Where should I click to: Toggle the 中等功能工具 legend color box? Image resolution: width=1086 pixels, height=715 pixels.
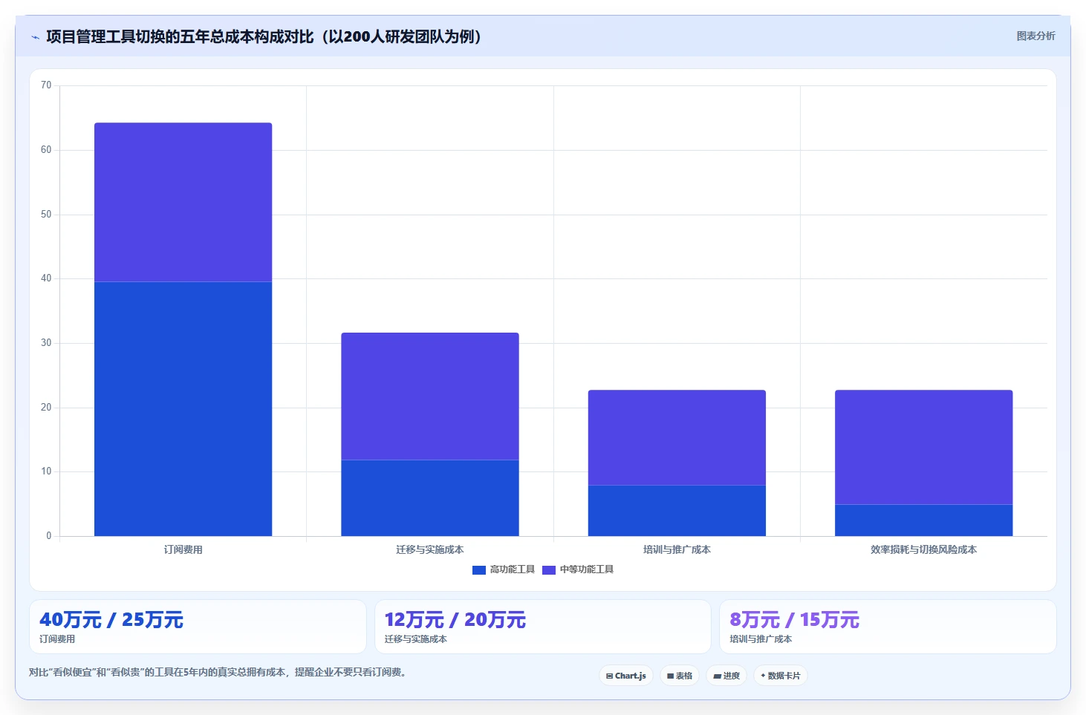coord(549,570)
